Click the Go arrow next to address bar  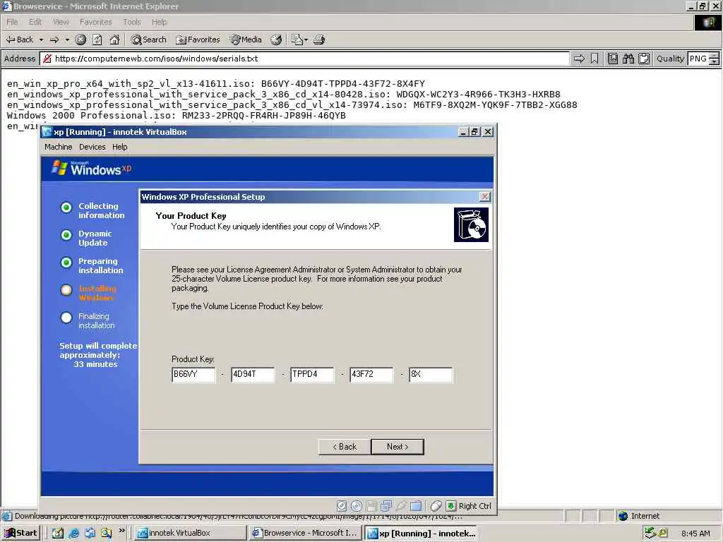coord(579,59)
